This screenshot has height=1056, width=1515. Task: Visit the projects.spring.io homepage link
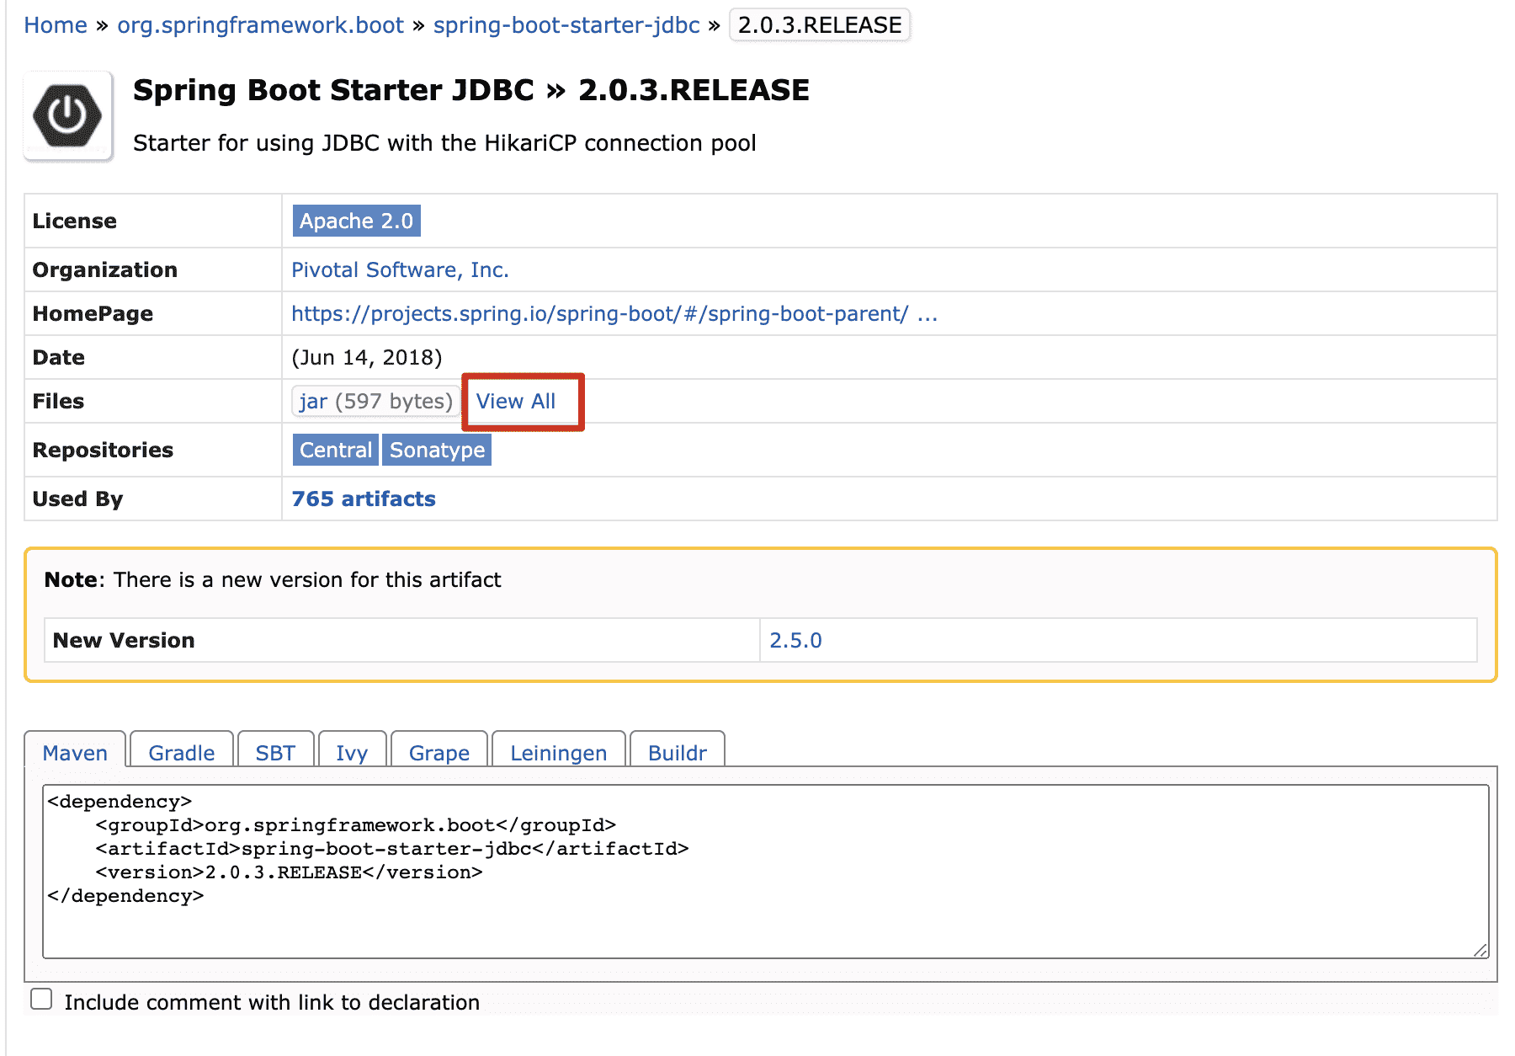coord(614,313)
